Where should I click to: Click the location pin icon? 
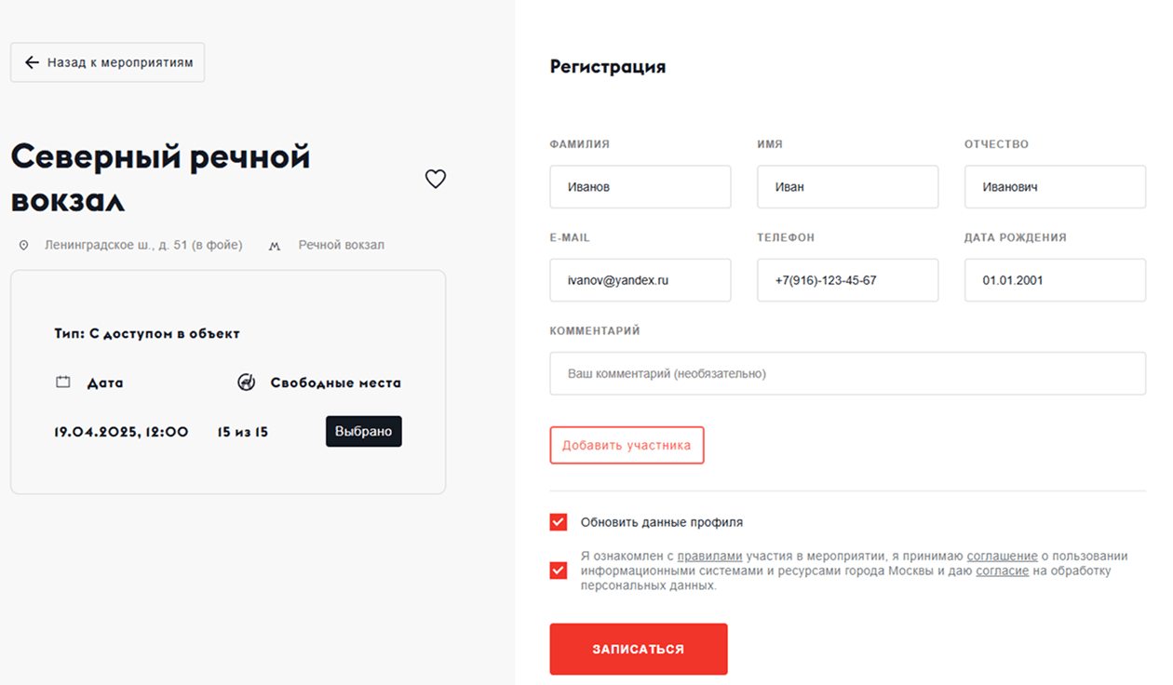point(24,246)
